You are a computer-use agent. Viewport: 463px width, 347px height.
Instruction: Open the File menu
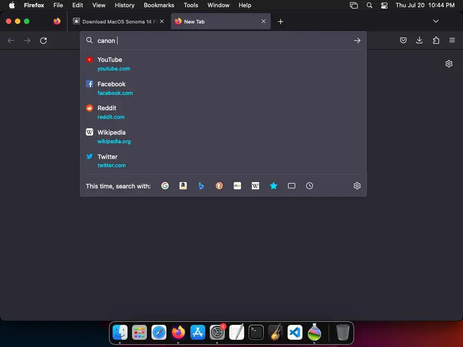click(x=58, y=5)
